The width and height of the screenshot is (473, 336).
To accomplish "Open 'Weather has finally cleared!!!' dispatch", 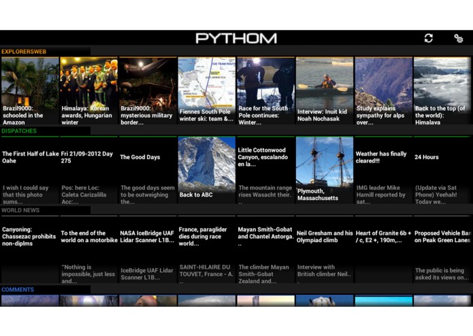I will point(384,170).
